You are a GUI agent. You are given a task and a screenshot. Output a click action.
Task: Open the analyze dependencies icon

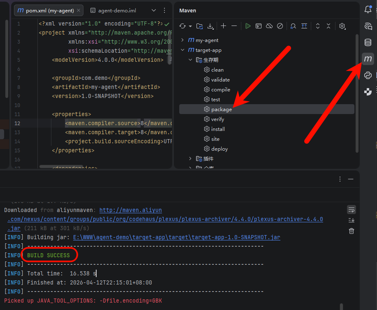(293, 26)
